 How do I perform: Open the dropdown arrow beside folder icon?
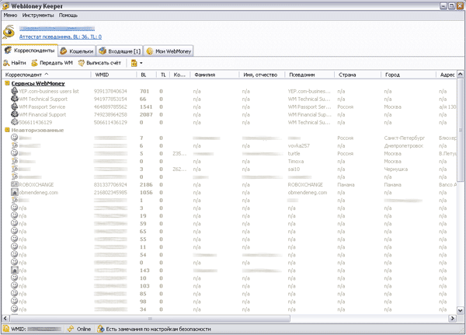point(141,63)
